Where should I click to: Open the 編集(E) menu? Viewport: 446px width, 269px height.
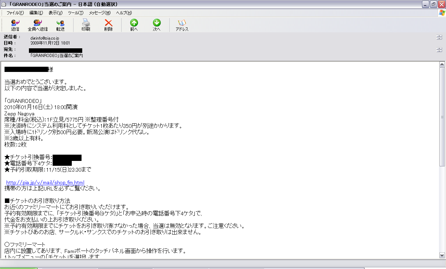click(36, 13)
